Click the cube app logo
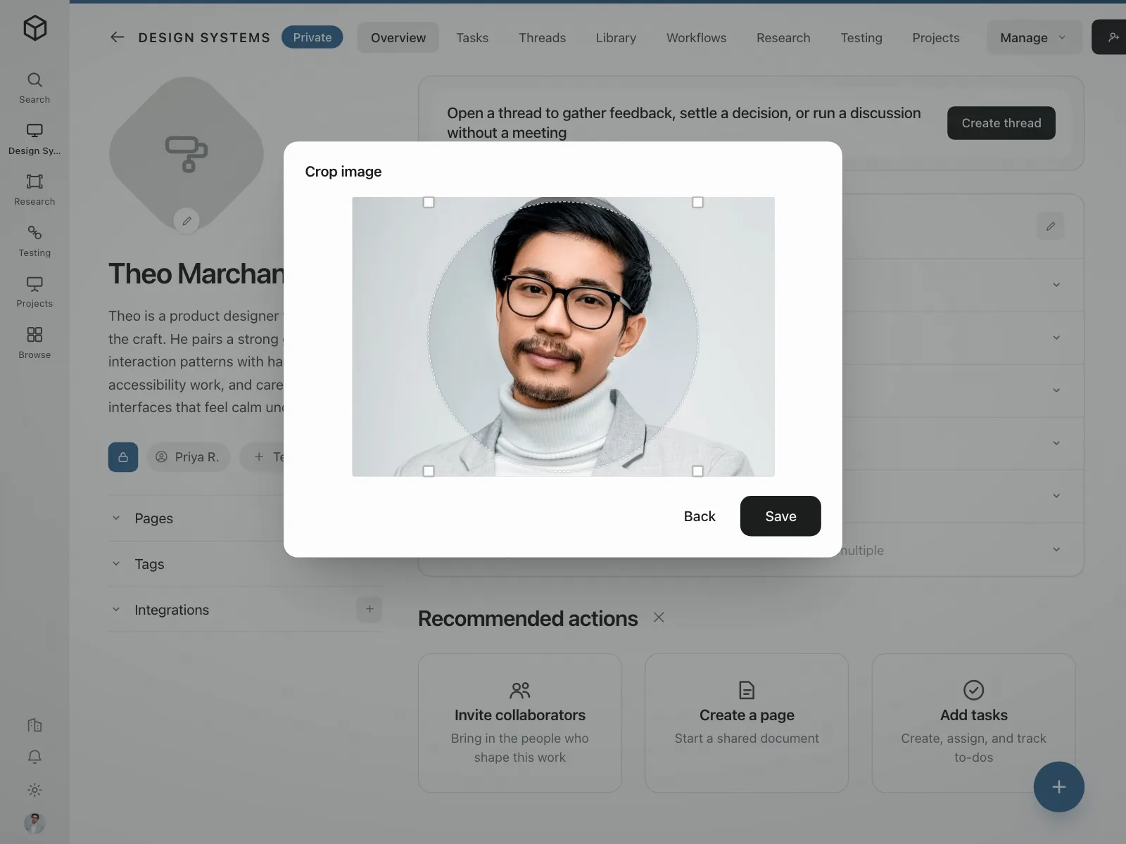1126x844 pixels. 34,28
